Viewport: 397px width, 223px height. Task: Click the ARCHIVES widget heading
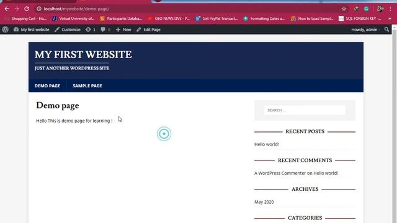coord(305,189)
